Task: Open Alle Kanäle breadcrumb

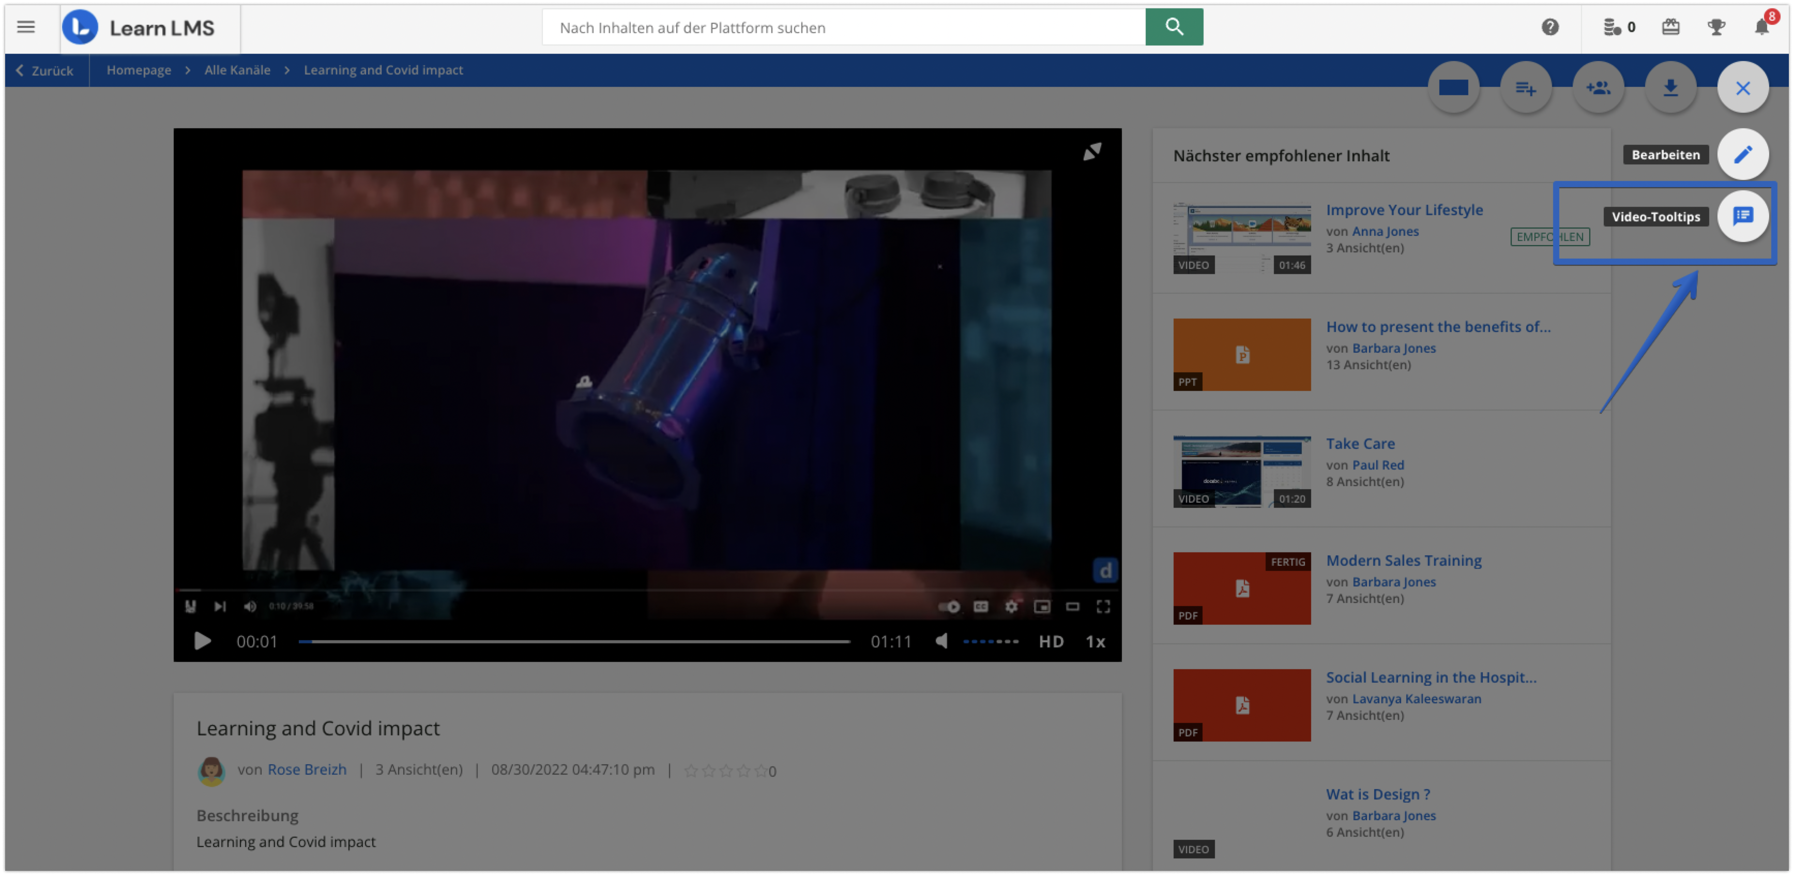Action: [x=237, y=70]
